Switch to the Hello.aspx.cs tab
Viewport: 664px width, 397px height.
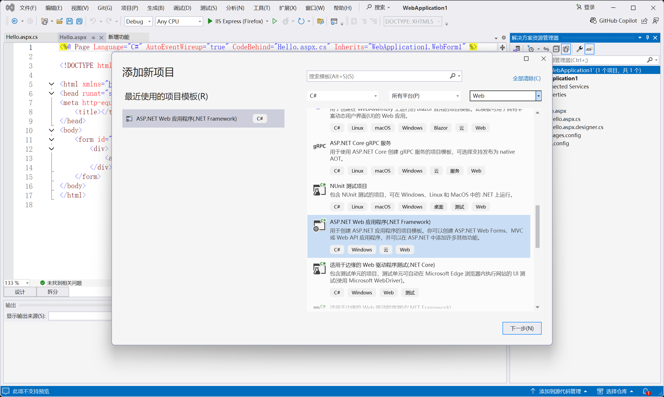coord(22,37)
